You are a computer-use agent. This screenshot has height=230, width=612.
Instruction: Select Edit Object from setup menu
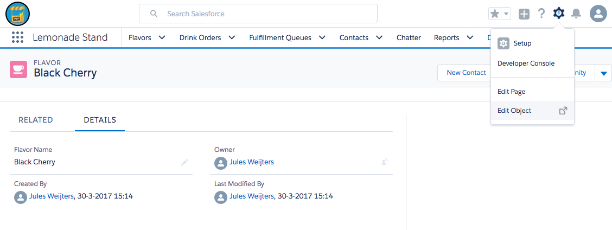[514, 111]
